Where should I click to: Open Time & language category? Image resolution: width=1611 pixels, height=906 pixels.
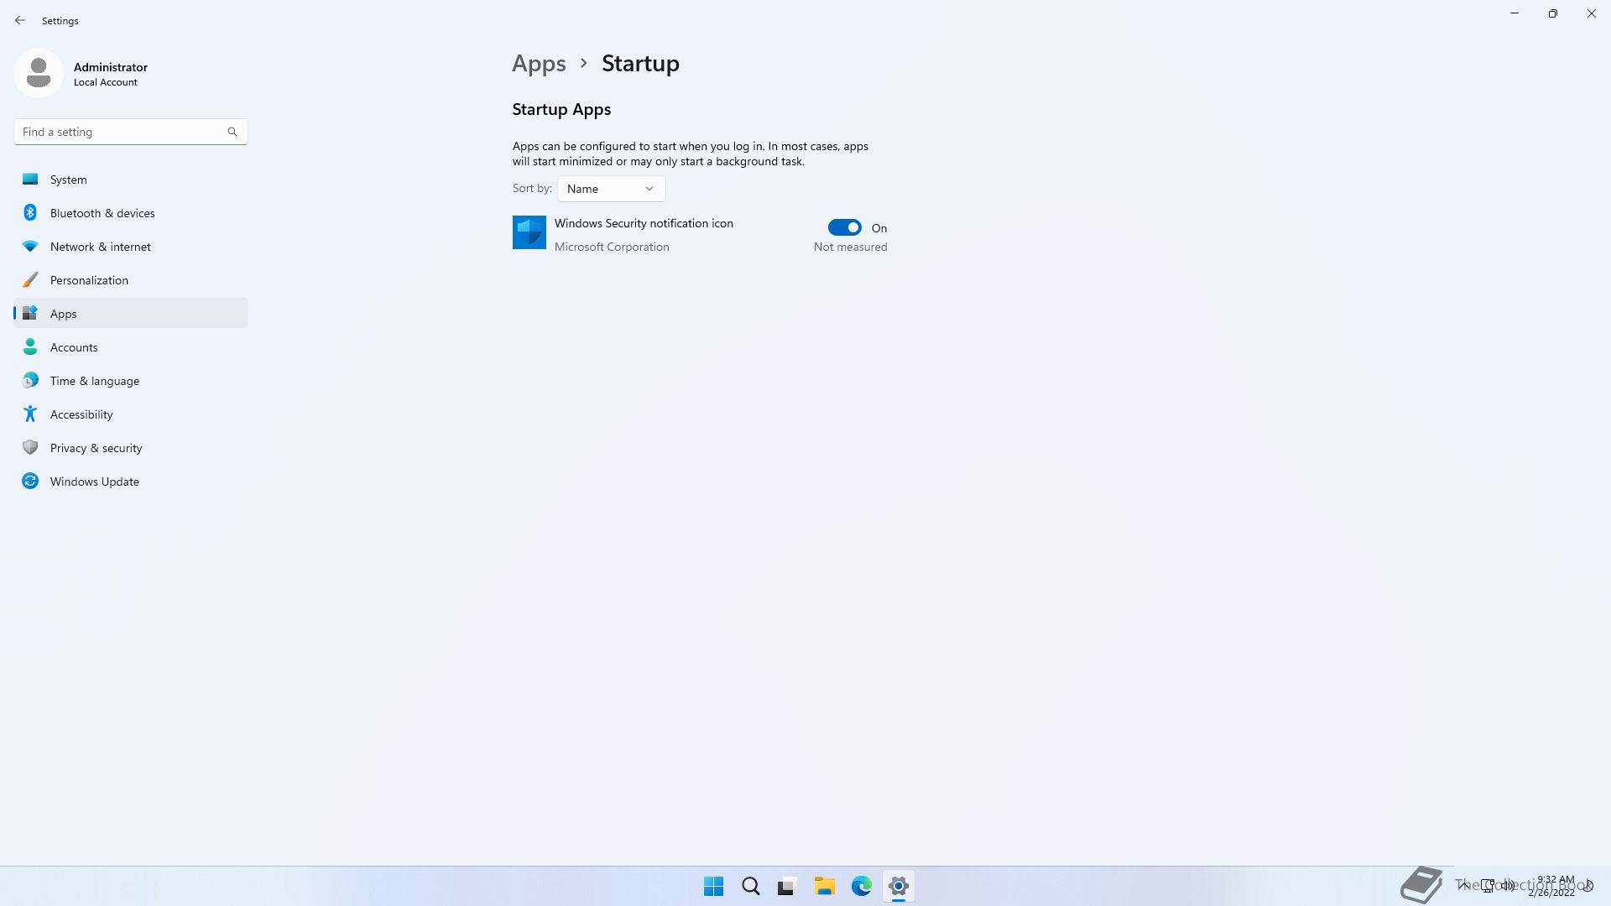94,381
